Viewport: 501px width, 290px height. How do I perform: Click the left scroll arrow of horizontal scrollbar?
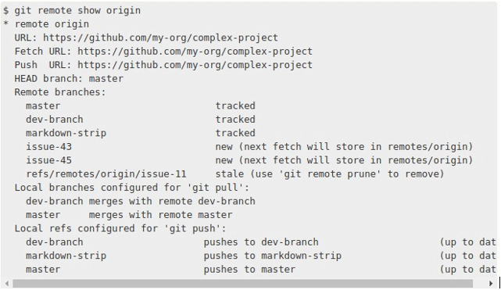tap(7, 283)
